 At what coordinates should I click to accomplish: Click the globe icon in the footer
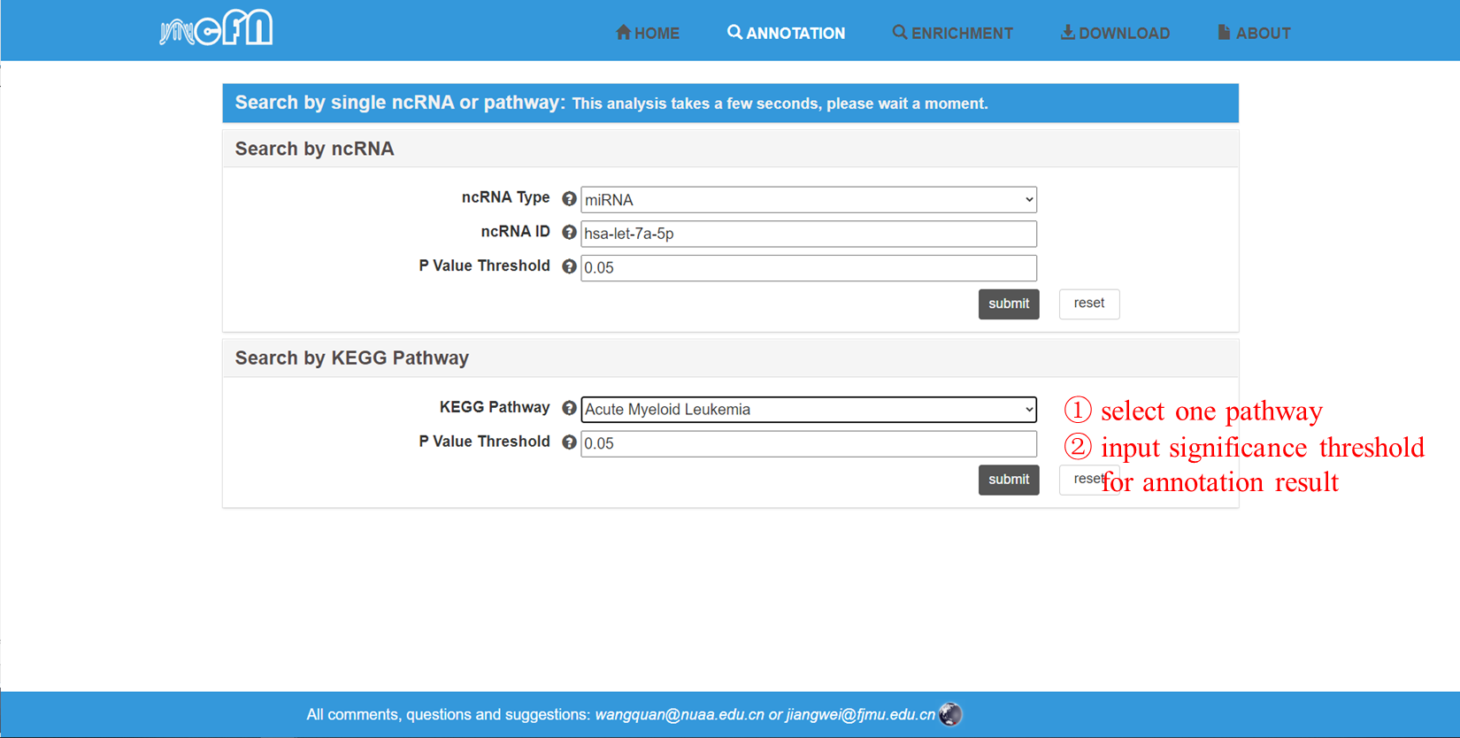tap(950, 714)
